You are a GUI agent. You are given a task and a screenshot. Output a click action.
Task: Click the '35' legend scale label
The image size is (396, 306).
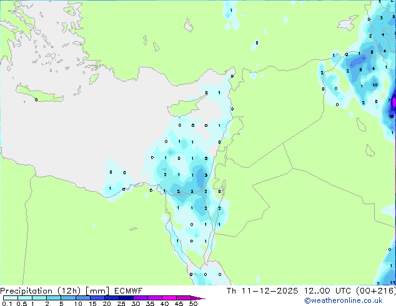[x=151, y=304]
